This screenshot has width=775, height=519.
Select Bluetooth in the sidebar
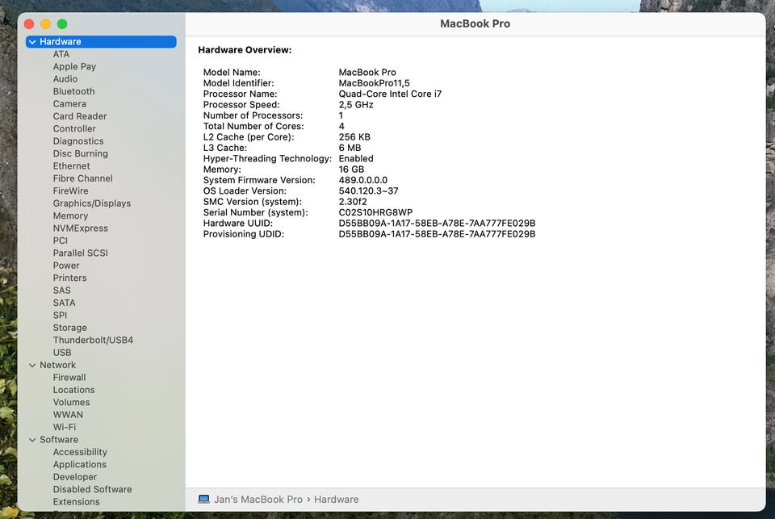coord(73,92)
